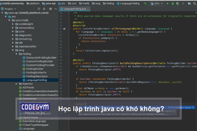Toggle fold marker at line 54
The height and width of the screenshot is (131, 197).
[x=69, y=29]
